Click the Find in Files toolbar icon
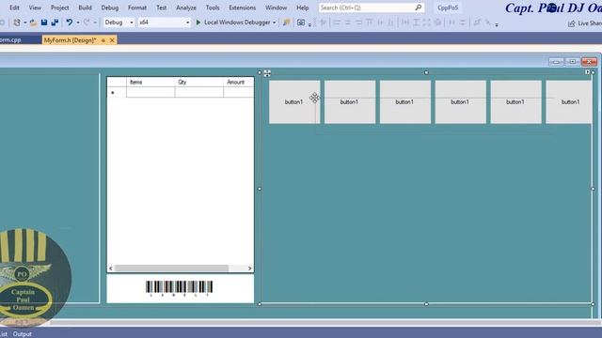This screenshot has width=602, height=338. point(286,23)
